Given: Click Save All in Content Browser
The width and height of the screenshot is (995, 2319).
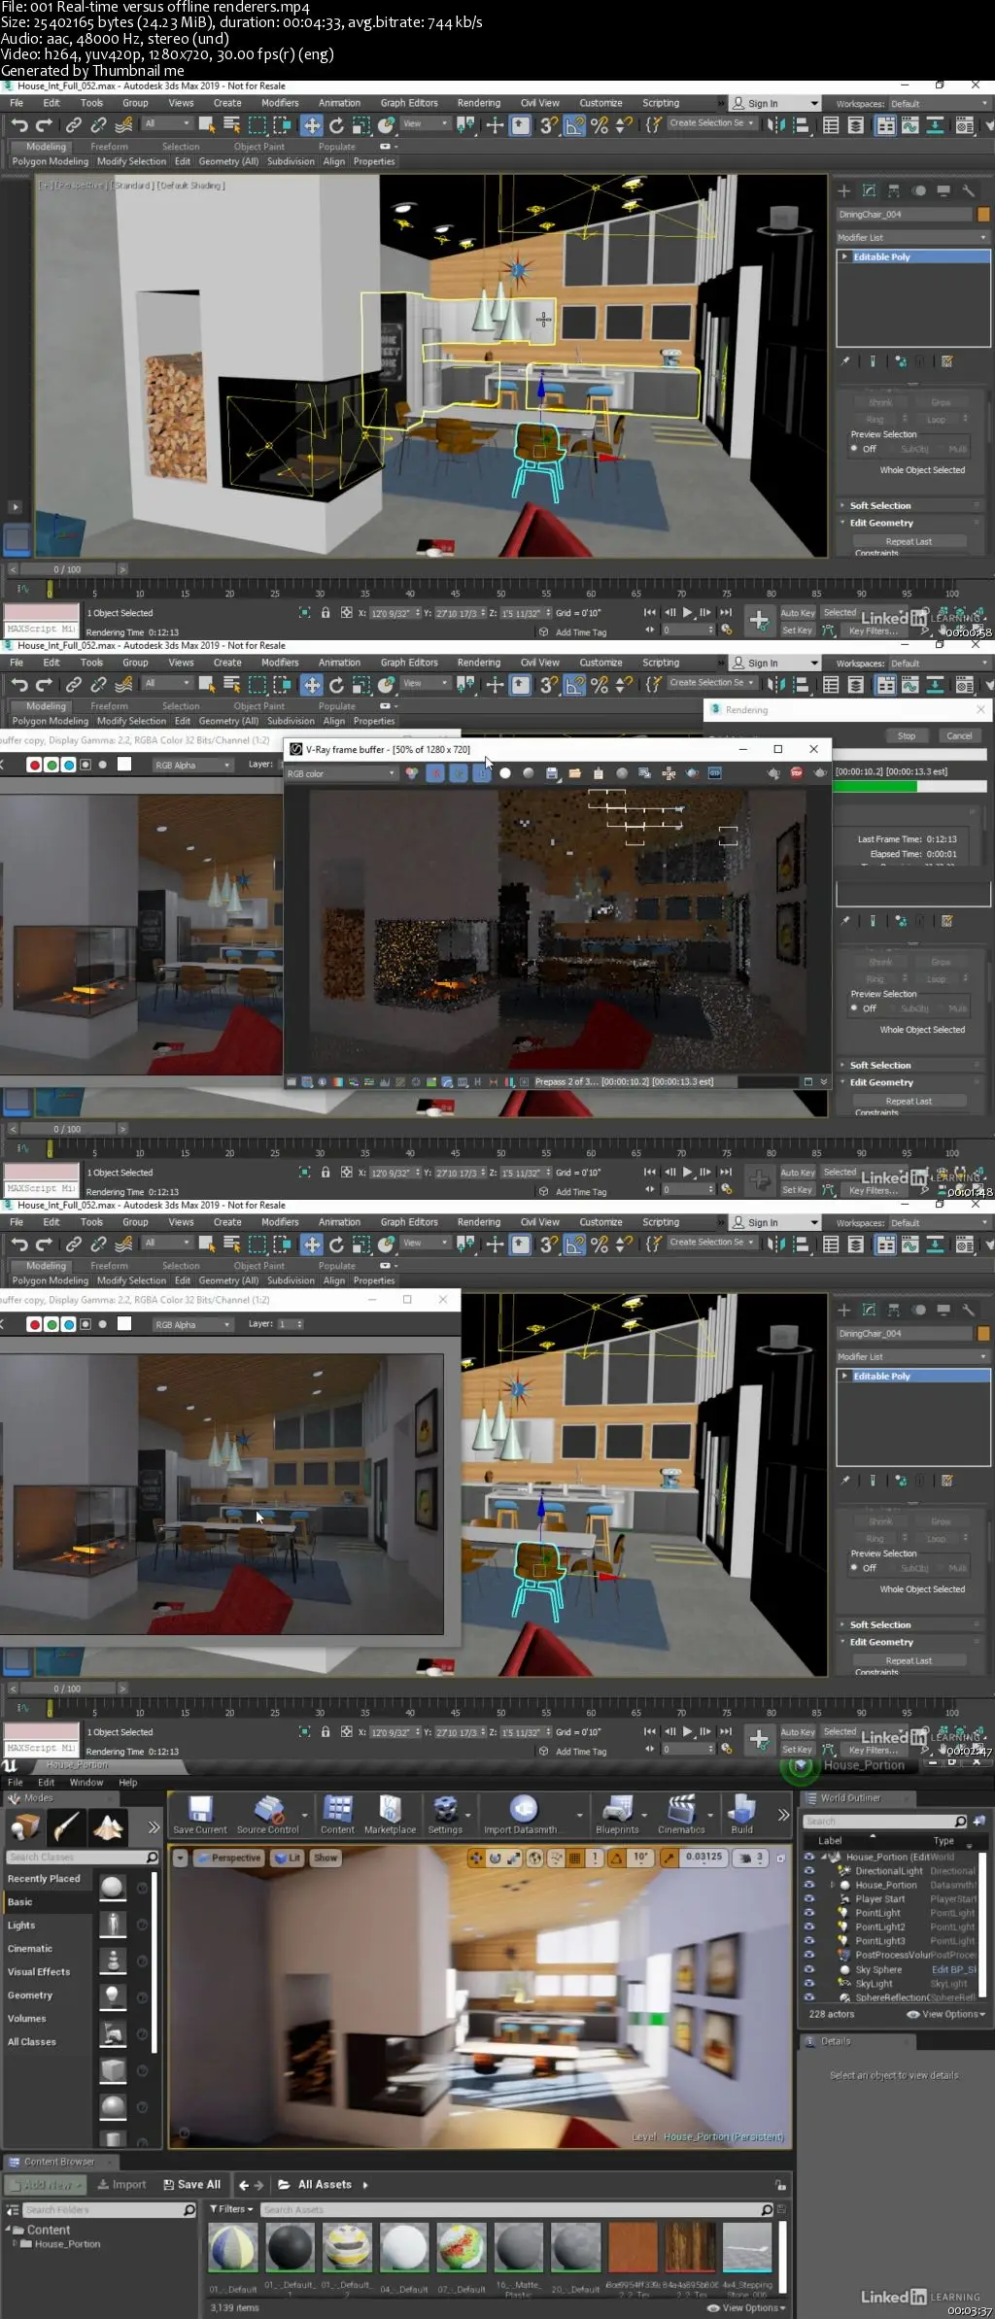Looking at the screenshot, I should tap(192, 2185).
